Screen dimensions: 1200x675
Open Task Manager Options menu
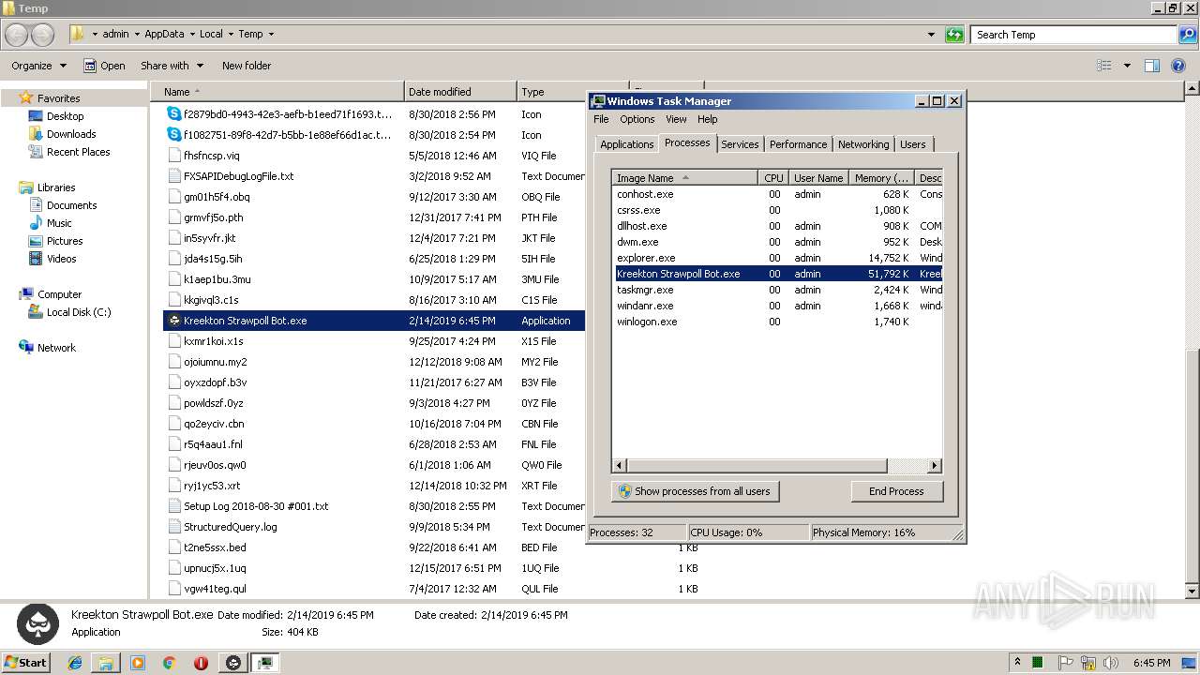pos(637,119)
